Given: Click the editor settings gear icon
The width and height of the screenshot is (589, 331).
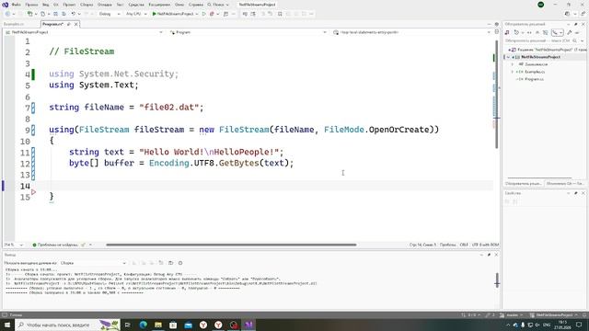Looking at the screenshot, I should [497, 24].
